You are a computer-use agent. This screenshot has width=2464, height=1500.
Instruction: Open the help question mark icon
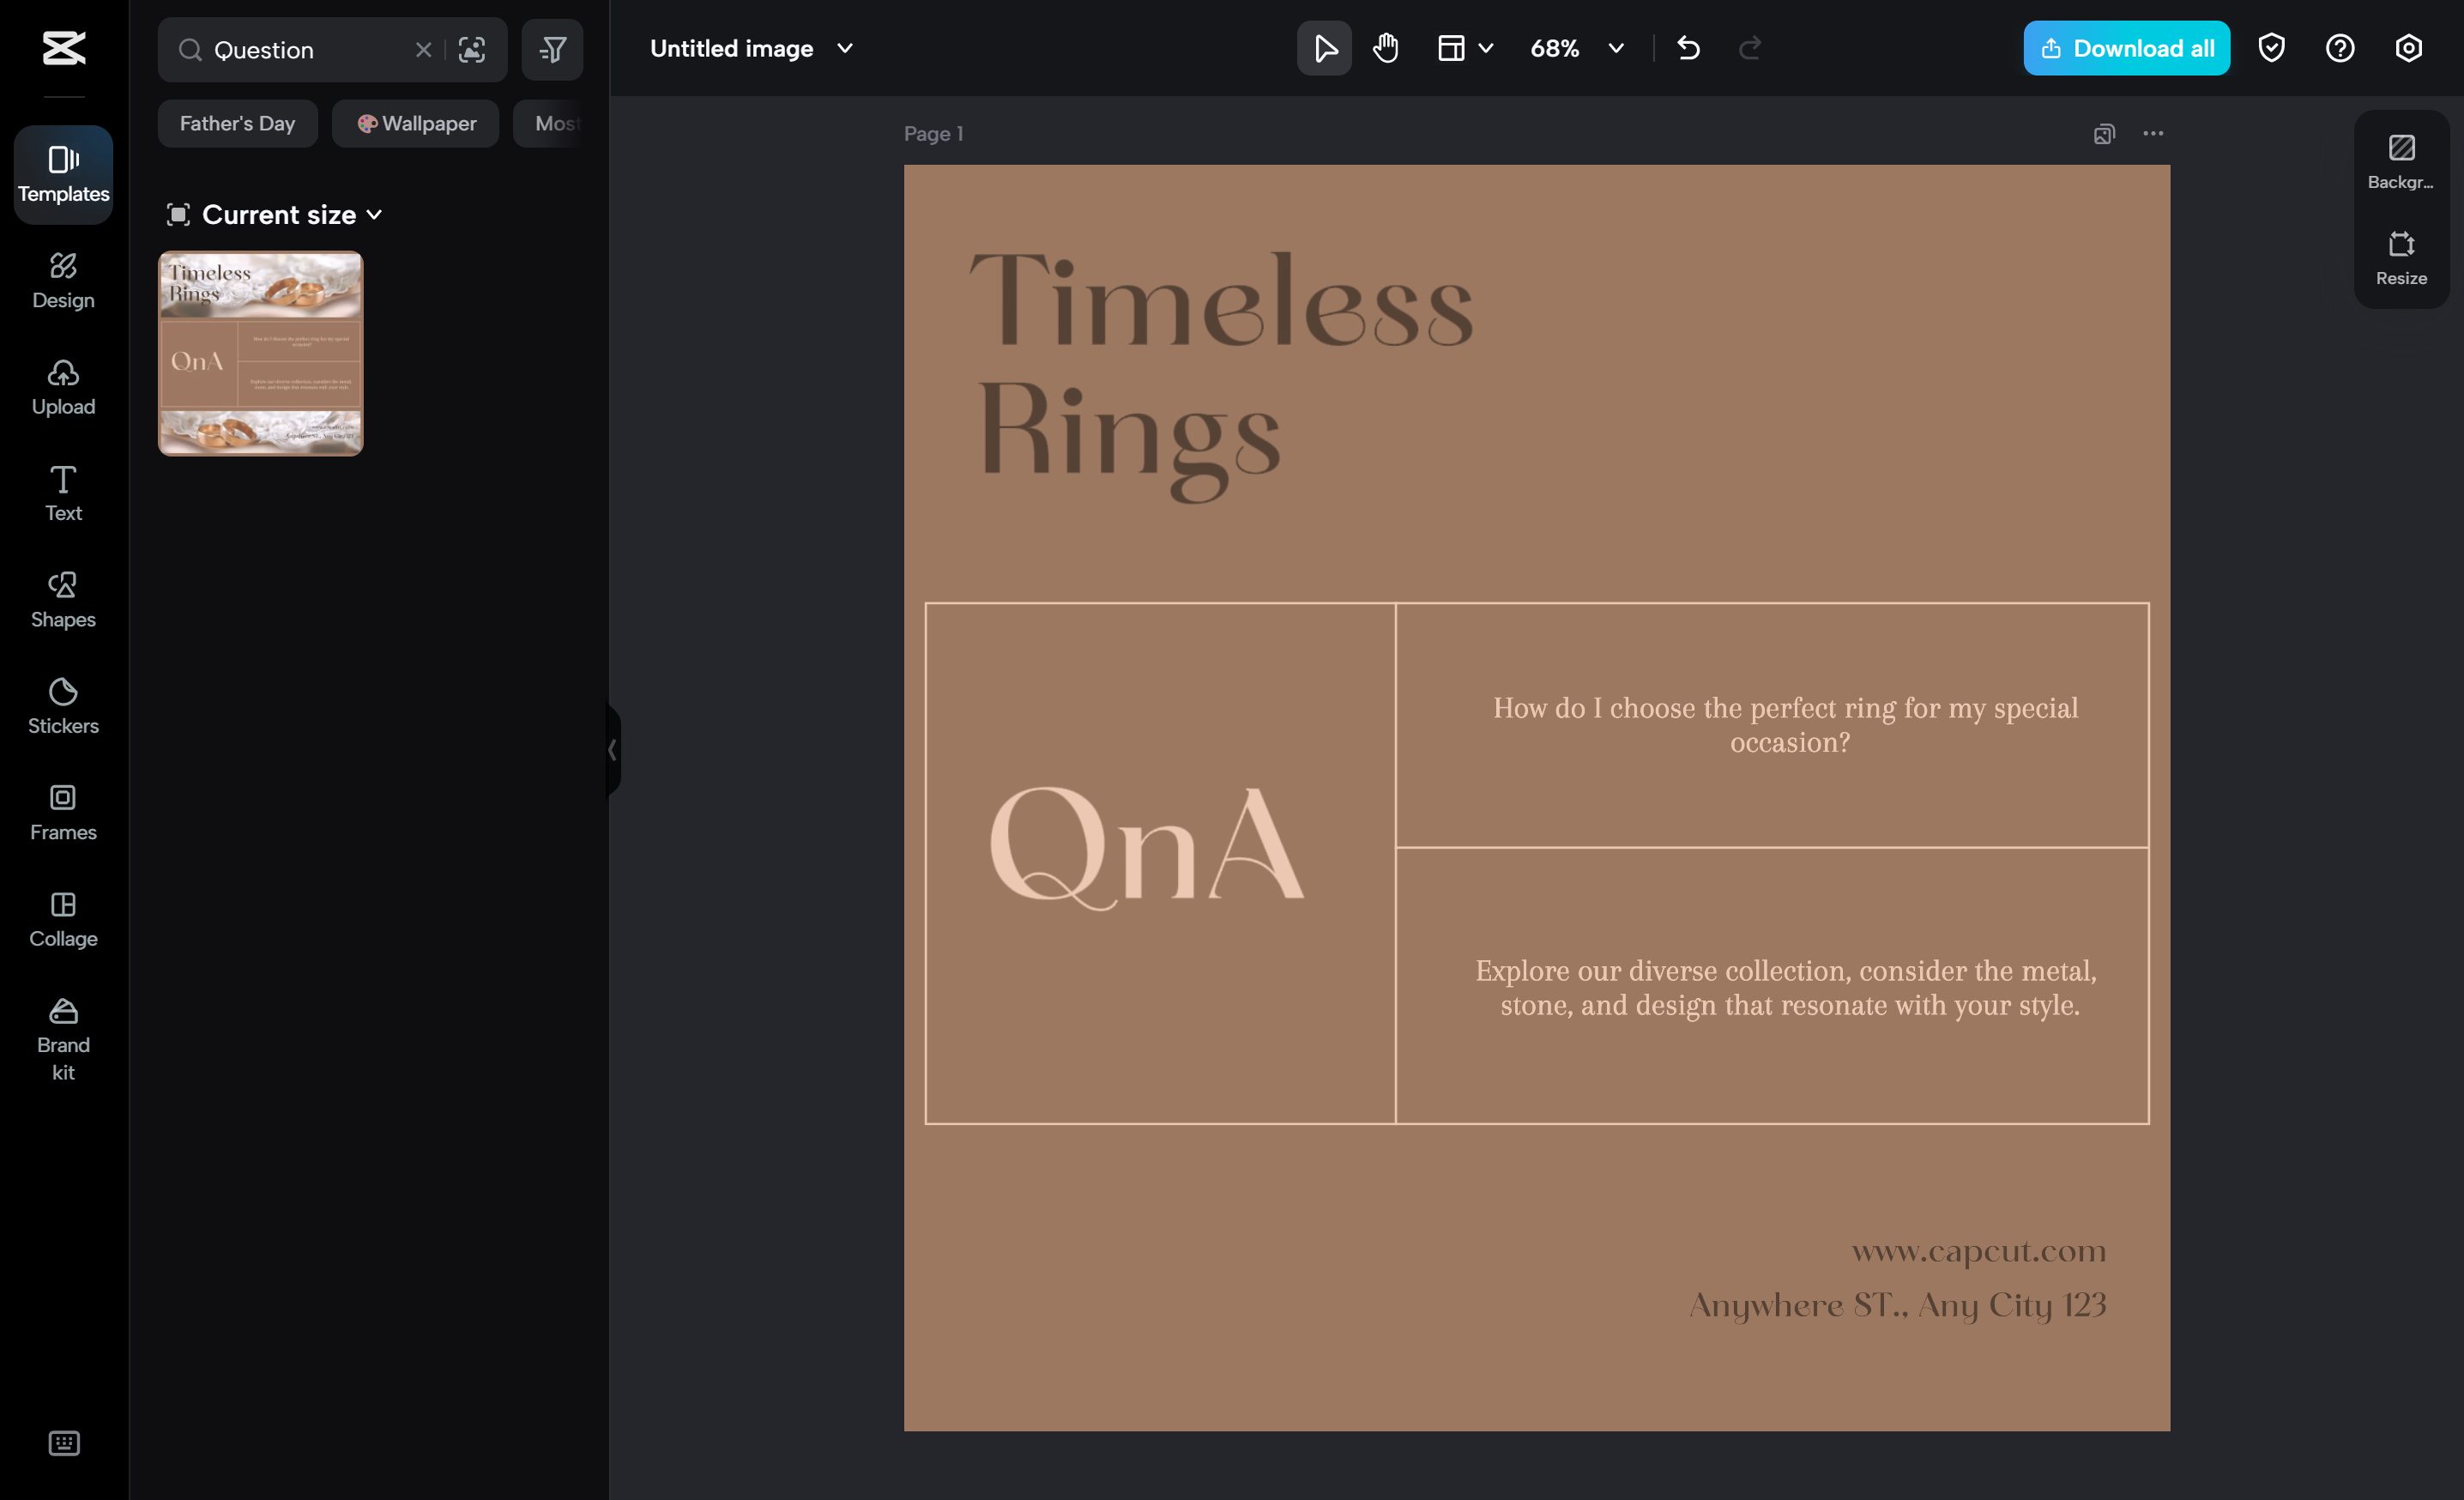[x=2339, y=47]
